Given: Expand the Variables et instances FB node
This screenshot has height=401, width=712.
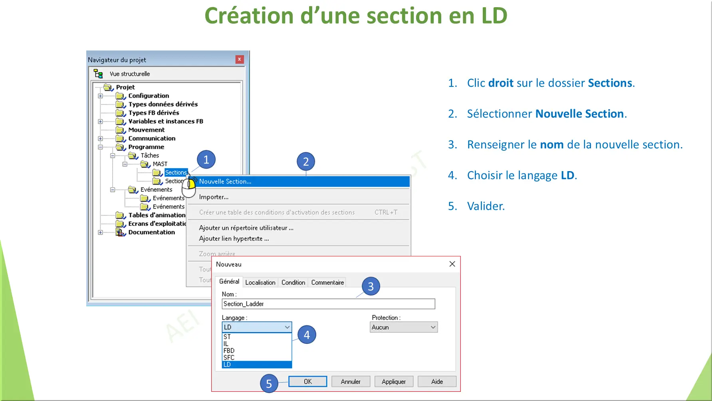Looking at the screenshot, I should coord(100,121).
